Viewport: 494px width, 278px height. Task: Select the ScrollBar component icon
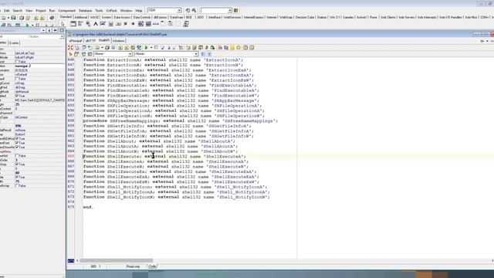(x=156, y=24)
